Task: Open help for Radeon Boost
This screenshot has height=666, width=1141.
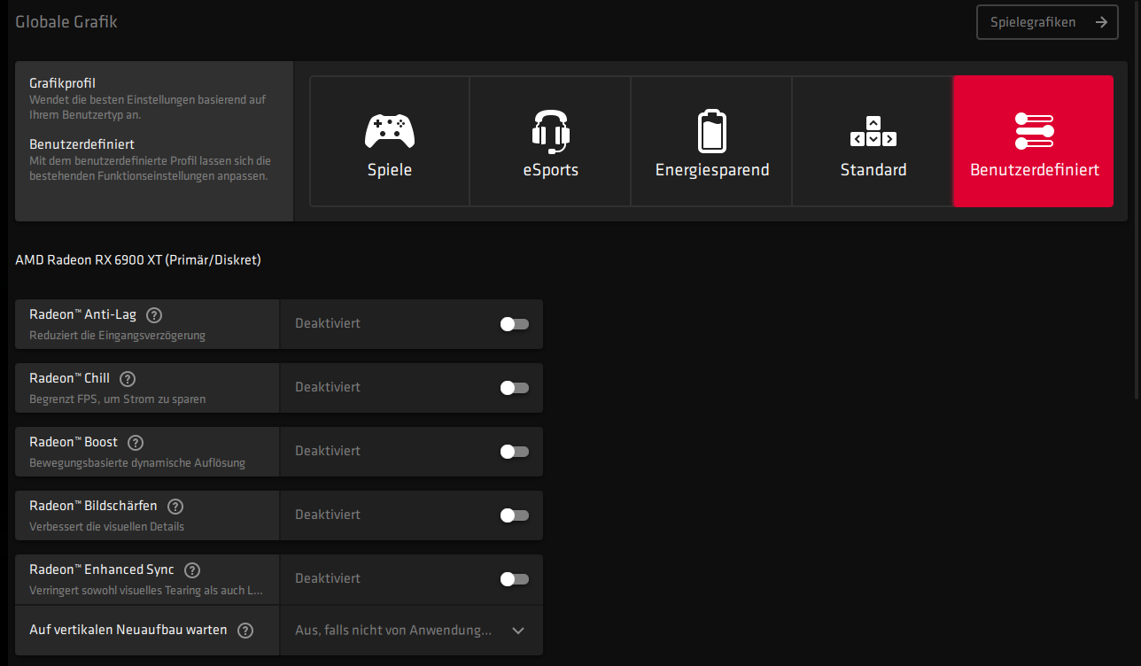Action: [136, 442]
